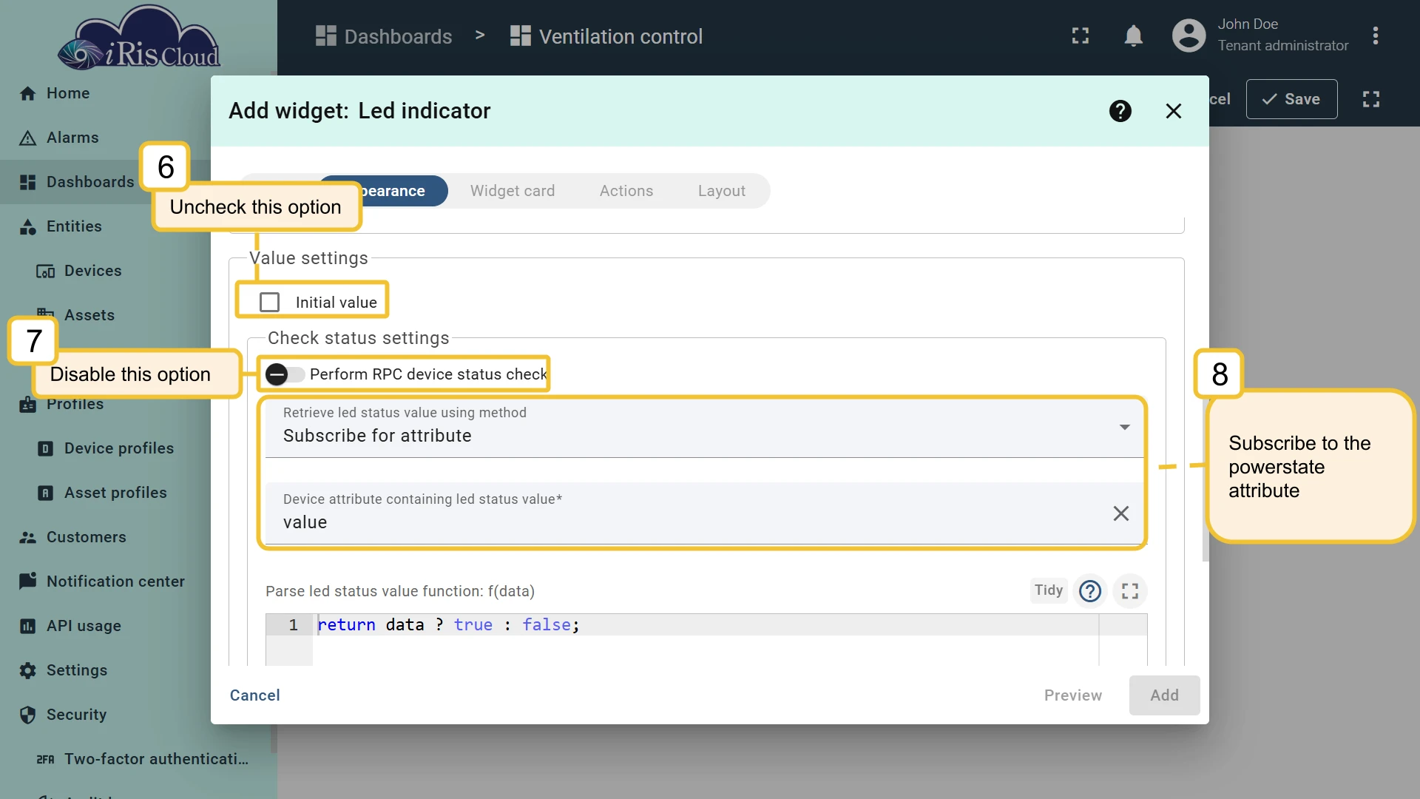
Task: Switch to the Actions tab
Action: (x=626, y=191)
